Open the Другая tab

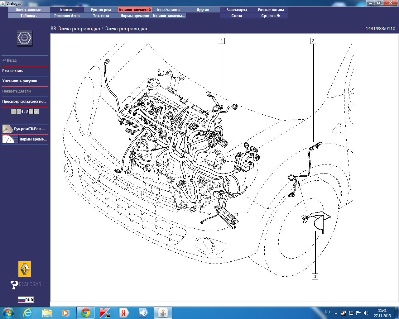click(x=203, y=10)
